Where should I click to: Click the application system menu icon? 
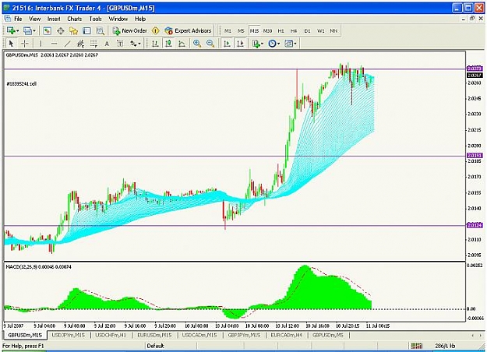click(7, 8)
